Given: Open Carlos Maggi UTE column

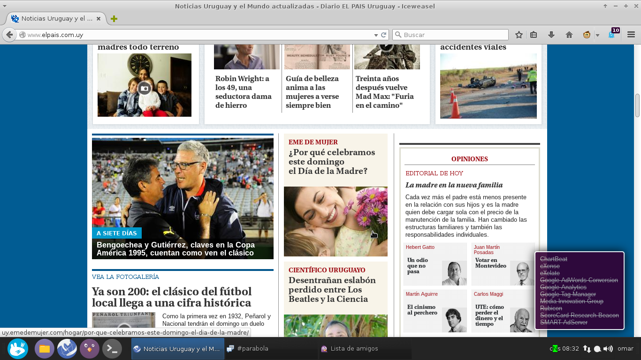Looking at the screenshot, I should pyautogui.click(x=489, y=315).
